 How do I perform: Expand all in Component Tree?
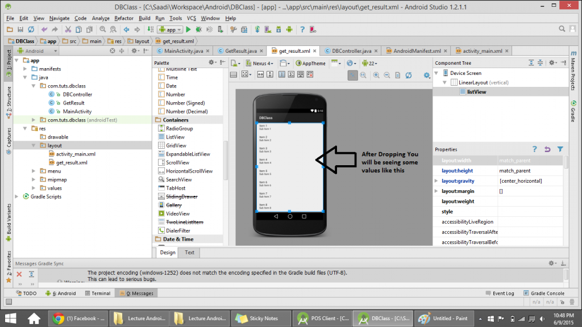(531, 62)
